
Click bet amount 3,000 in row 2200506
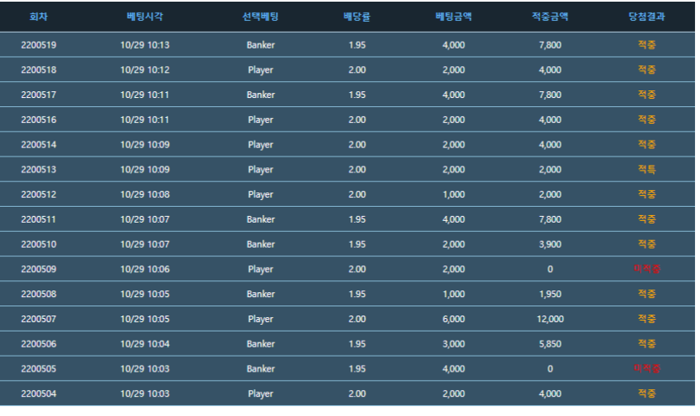pyautogui.click(x=454, y=344)
